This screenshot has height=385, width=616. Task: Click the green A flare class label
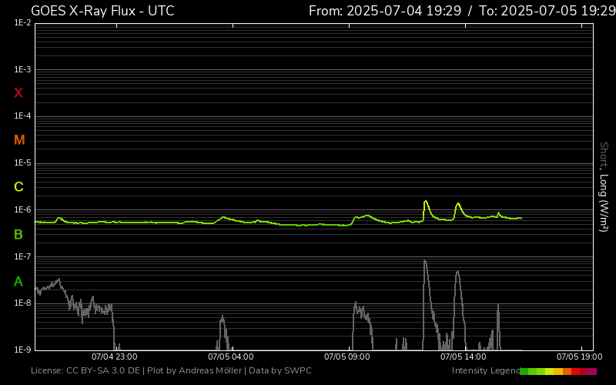(x=18, y=282)
